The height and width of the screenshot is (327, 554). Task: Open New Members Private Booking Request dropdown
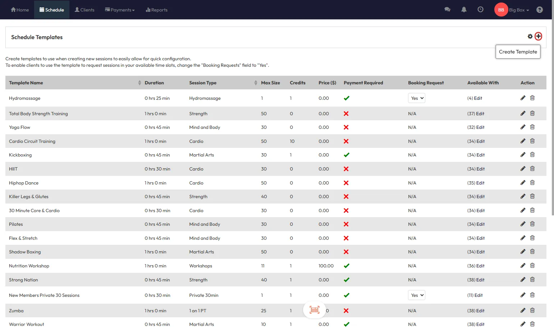click(x=416, y=295)
